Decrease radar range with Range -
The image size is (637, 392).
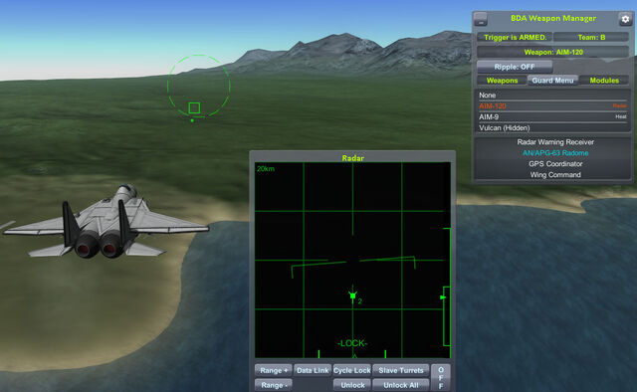click(x=274, y=385)
